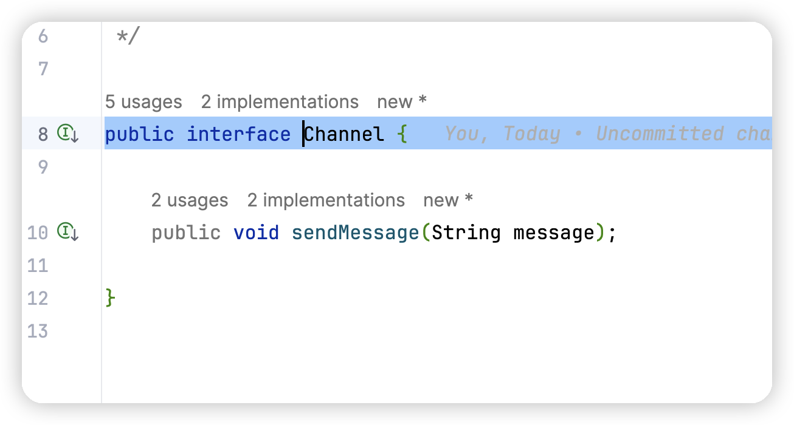Screen dimensions: 794x425
Task: Click the "You, Today" inline blame annotation
Action: pyautogui.click(x=502, y=134)
